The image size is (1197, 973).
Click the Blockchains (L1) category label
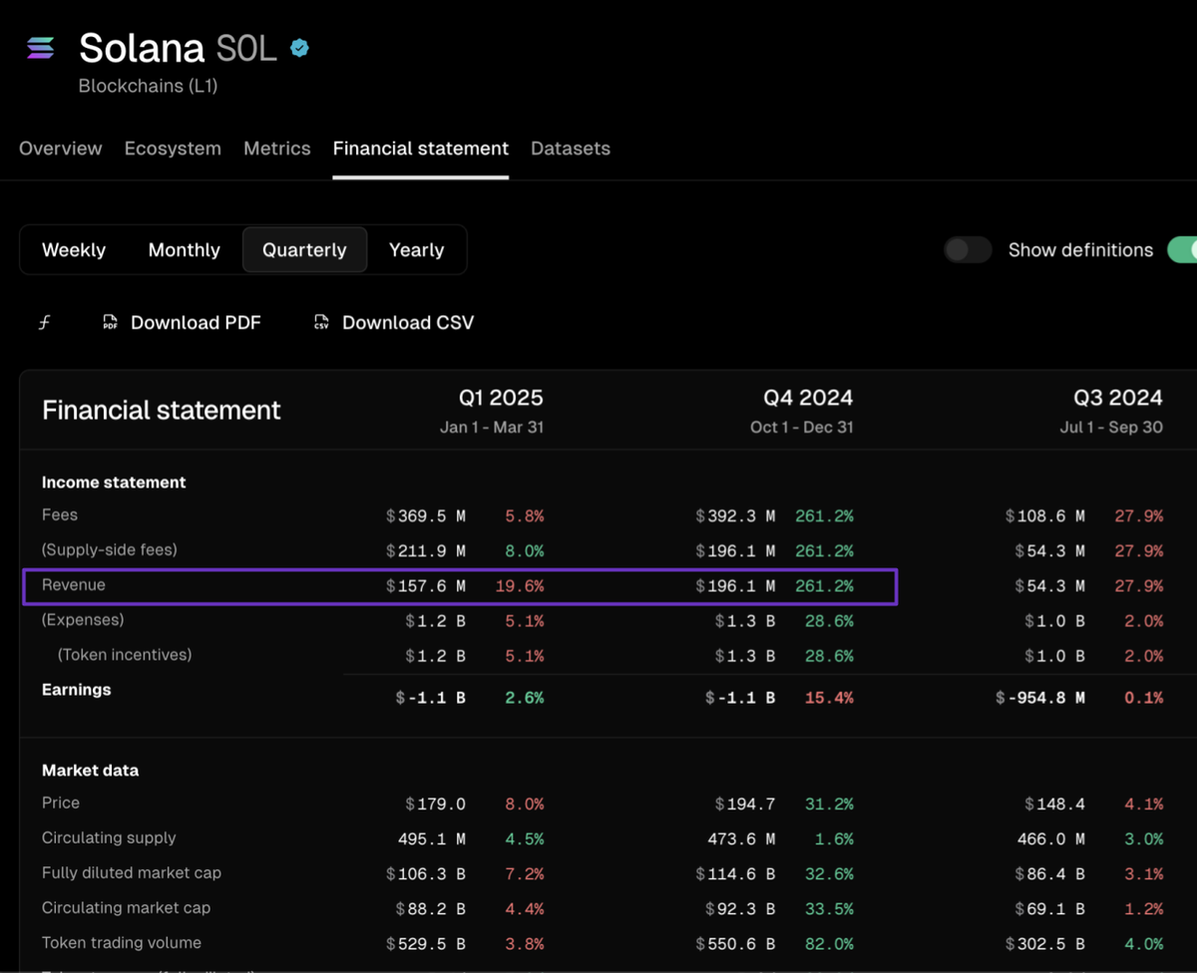tap(149, 86)
